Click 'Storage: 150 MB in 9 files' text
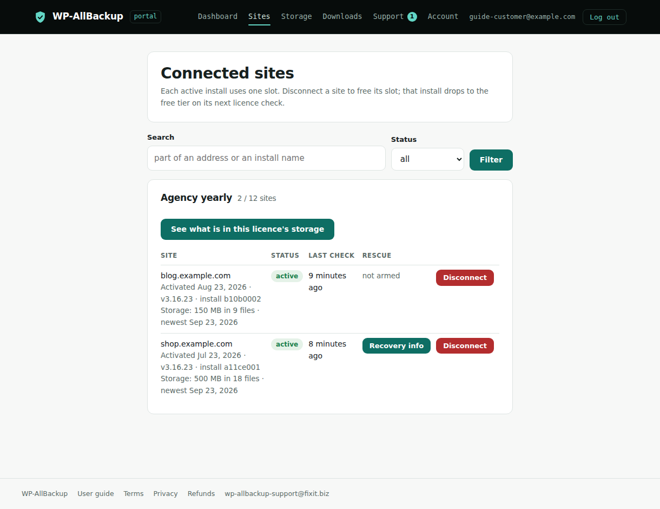Viewport: 660px width, 509px height. pyautogui.click(x=208, y=310)
